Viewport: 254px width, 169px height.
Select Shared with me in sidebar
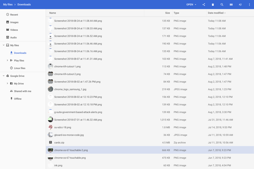coord(23,91)
